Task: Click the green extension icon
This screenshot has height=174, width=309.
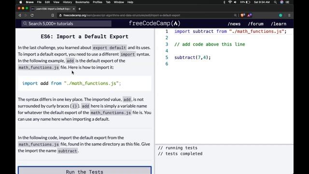Action: [281, 15]
